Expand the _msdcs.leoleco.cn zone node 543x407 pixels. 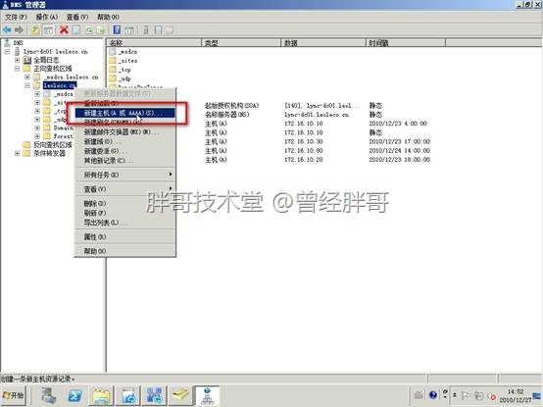point(27,76)
